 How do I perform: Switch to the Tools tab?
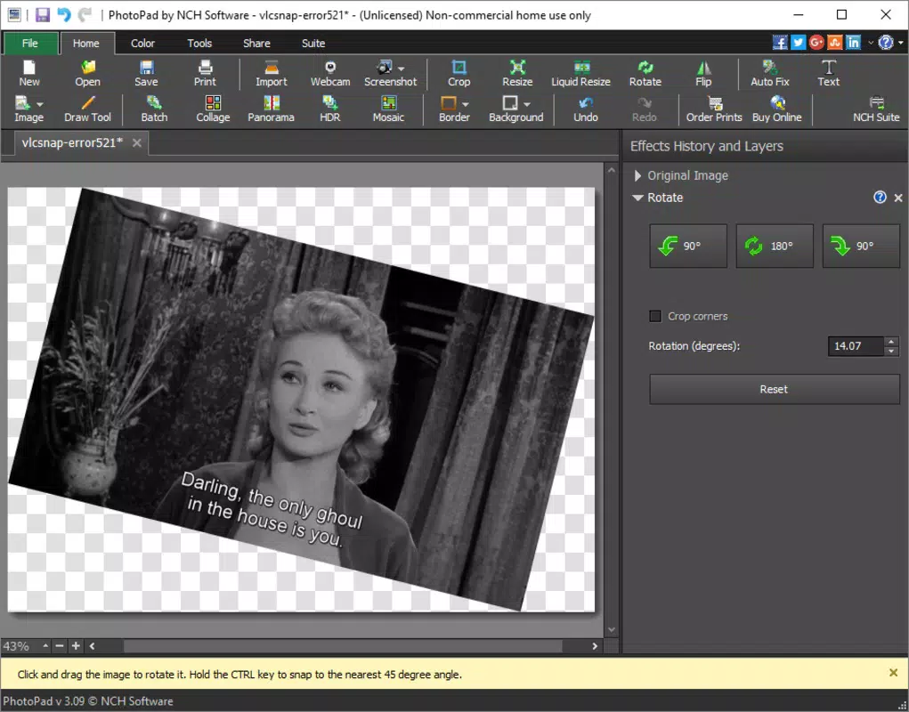click(199, 44)
